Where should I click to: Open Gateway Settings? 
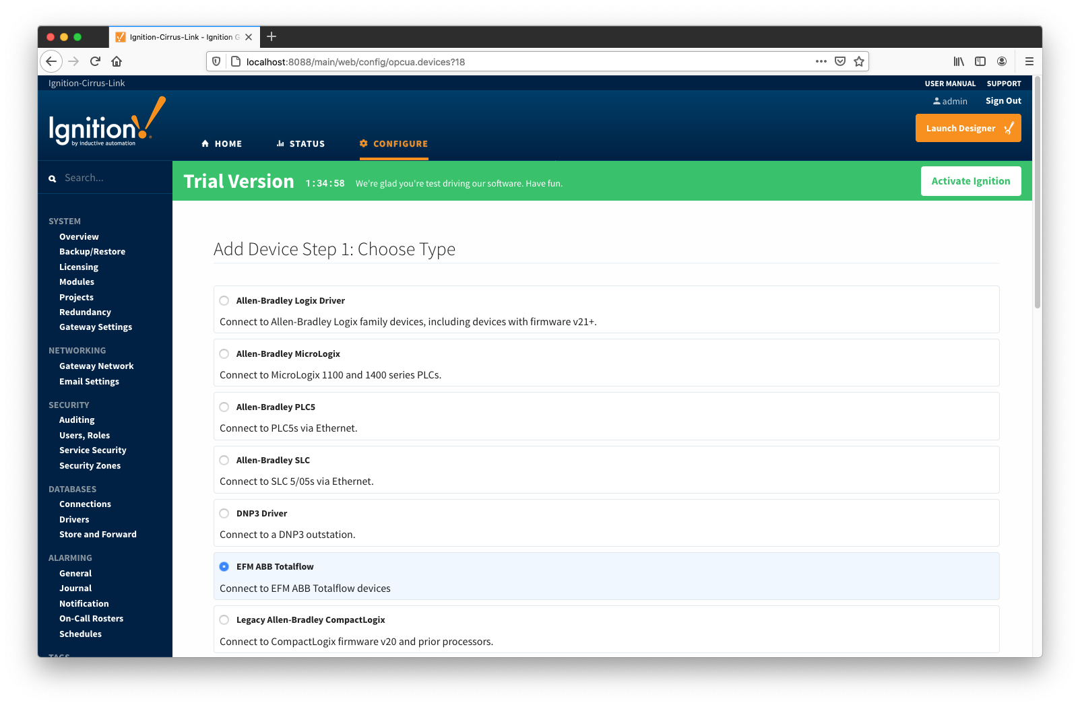[x=96, y=327]
